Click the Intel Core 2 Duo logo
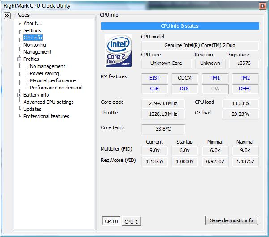Viewport: 269px width, 237px height. pyautogui.click(x=118, y=51)
